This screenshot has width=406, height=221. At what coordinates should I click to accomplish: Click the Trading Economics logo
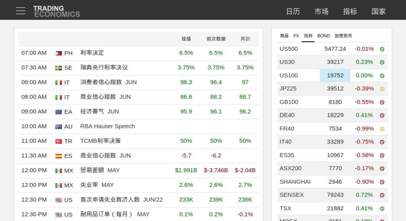[56, 11]
